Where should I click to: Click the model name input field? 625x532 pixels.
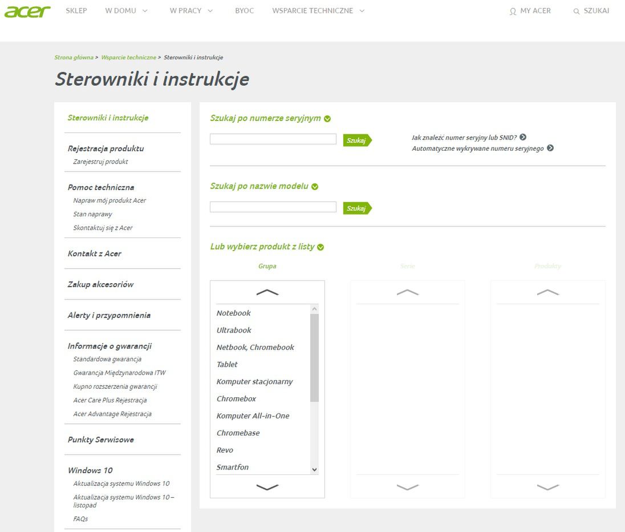pyautogui.click(x=273, y=207)
